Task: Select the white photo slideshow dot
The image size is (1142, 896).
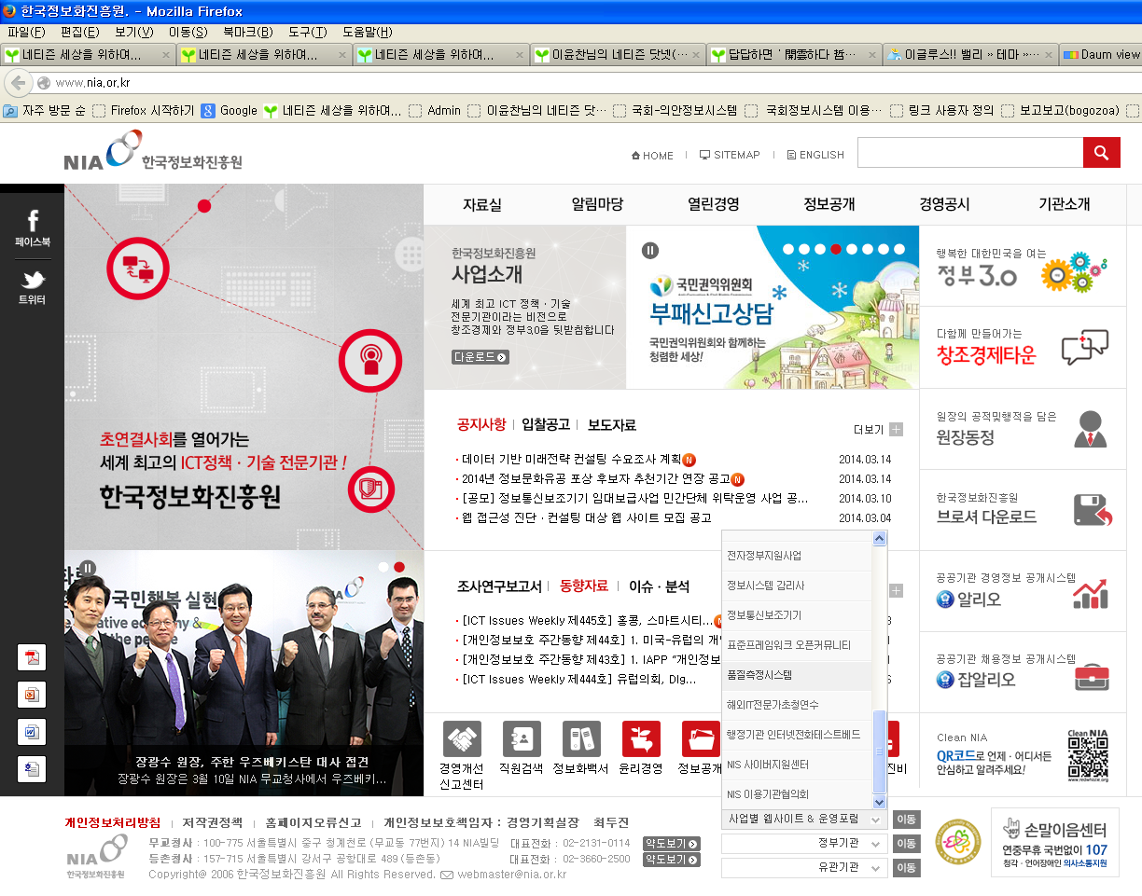Action: click(x=383, y=567)
